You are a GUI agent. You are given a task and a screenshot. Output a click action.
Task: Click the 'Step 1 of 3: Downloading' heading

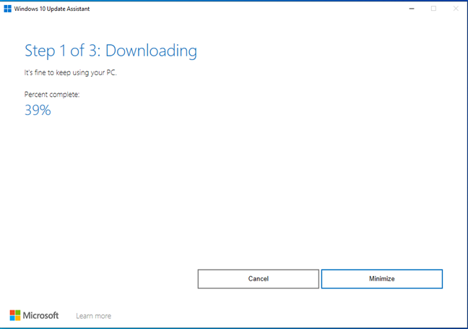[110, 51]
